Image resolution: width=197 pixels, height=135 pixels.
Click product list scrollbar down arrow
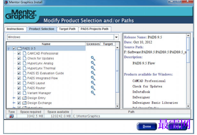click(x=117, y=106)
